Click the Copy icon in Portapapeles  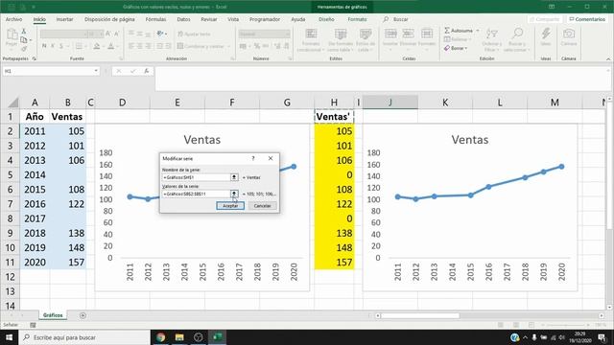pyautogui.click(x=24, y=39)
